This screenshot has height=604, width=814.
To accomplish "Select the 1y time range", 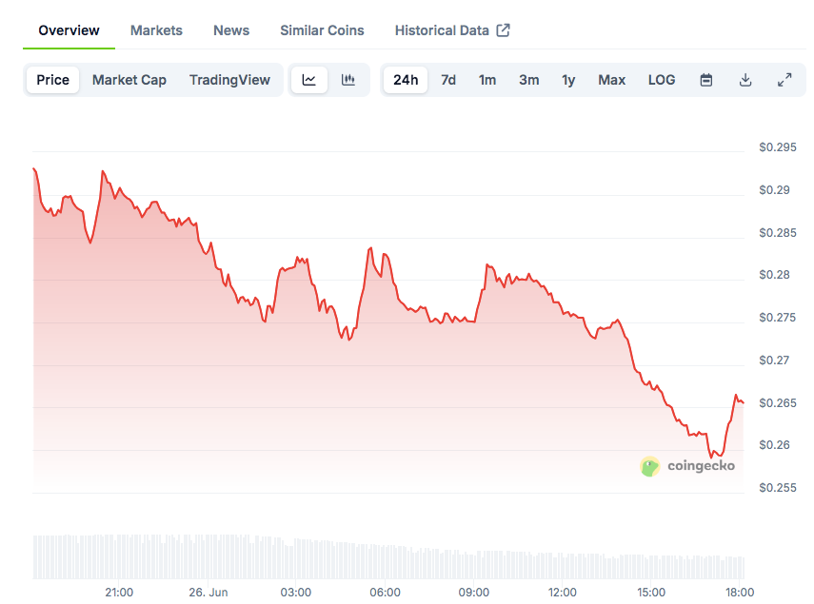I will [x=568, y=80].
